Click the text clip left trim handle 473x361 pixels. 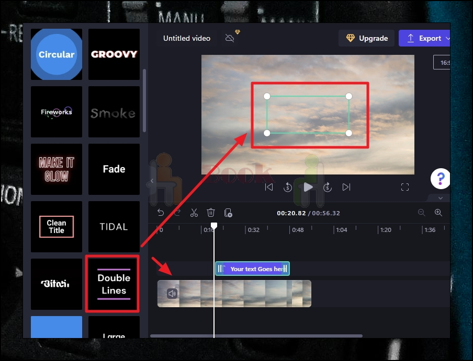click(220, 269)
